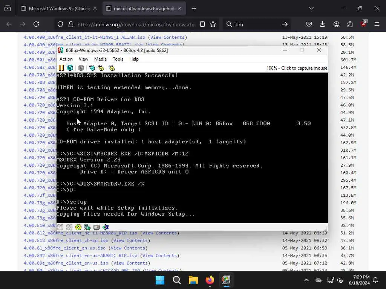Viewport: 386px width, 289px height.
Task: Click the search box containing 'idm'
Action: 256,24
